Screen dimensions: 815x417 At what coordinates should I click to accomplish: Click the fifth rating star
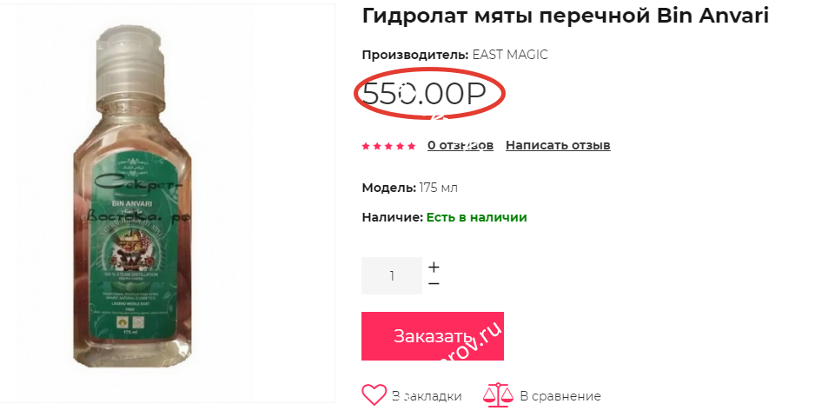click(x=412, y=146)
